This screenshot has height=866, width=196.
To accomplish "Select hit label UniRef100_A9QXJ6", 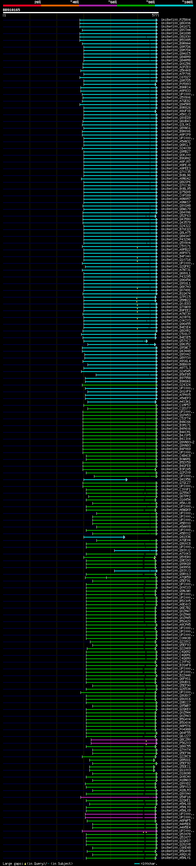I will tap(175, 854).
